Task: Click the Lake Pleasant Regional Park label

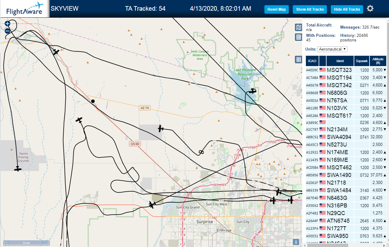Action: (x=245, y=74)
